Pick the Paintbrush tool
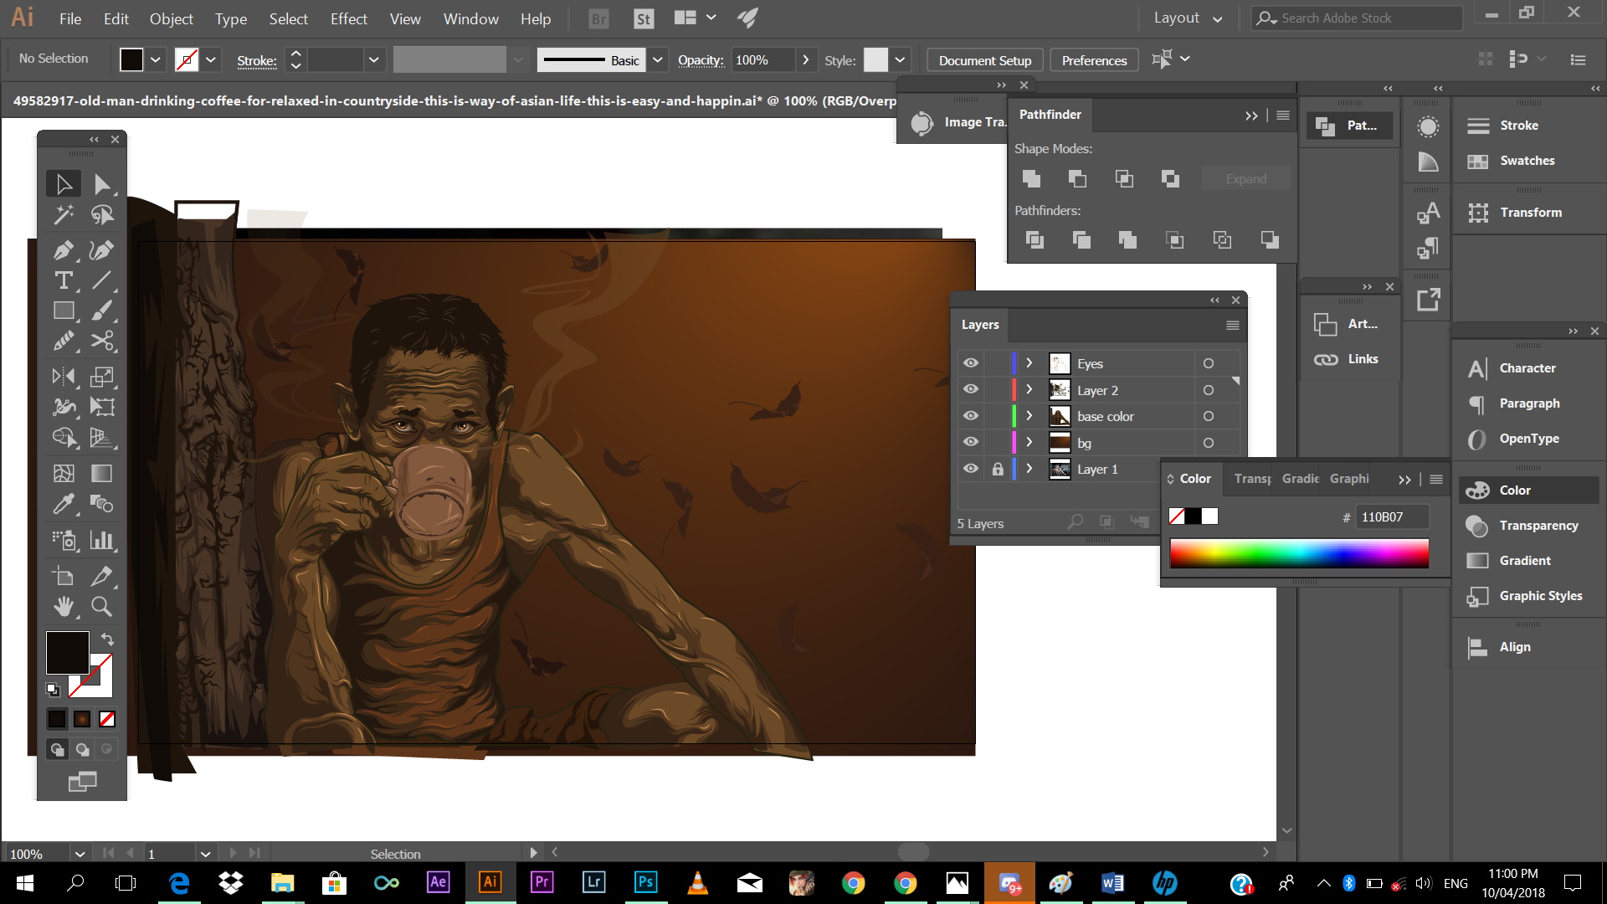The width and height of the screenshot is (1607, 904). tap(101, 311)
